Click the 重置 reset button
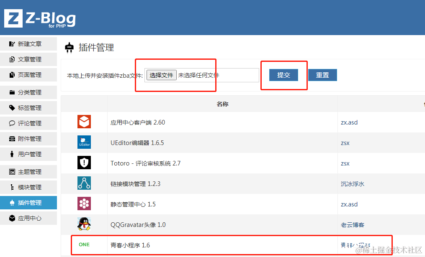 [322, 75]
